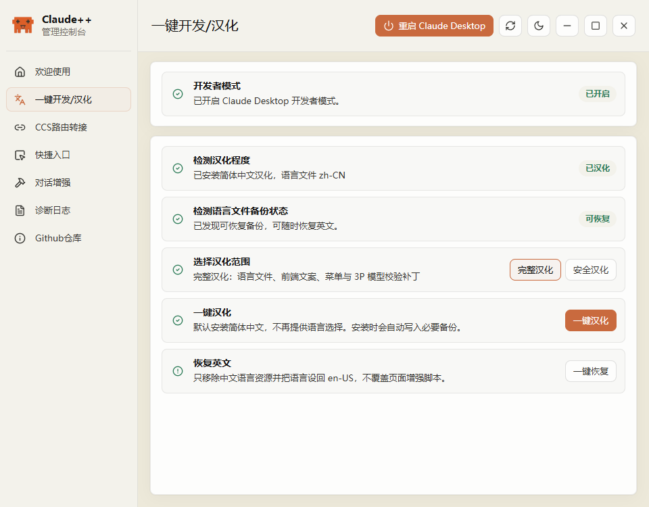Viewport: 649px width, 507px height.
Task: Click the refresh icon button in the header
Action: coord(510,26)
